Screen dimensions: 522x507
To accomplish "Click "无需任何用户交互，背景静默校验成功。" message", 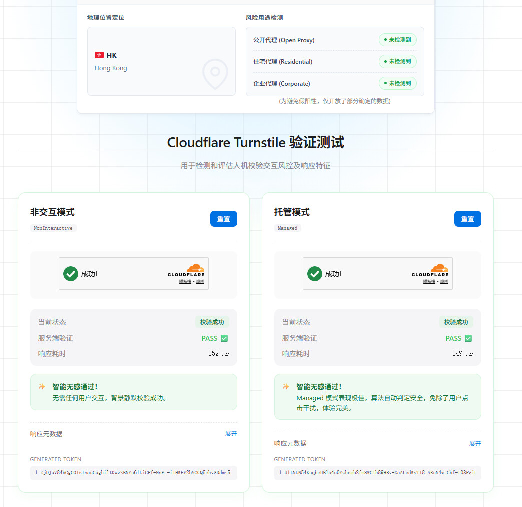I will point(109,398).
